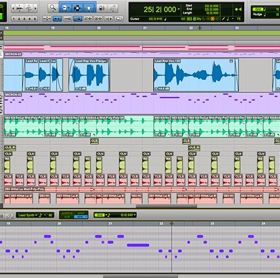
Task: Open default note duration dropdown arrow
Action: pos(232,19)
